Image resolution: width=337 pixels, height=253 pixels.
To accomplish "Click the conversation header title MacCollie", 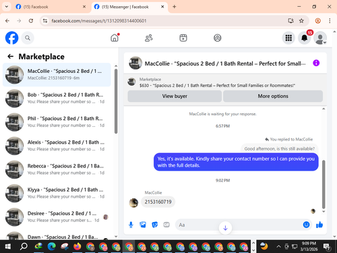I will click(x=225, y=63).
